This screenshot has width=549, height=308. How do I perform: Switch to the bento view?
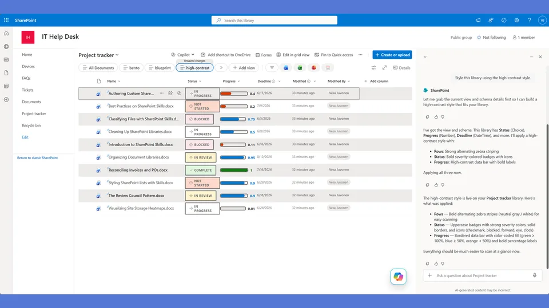click(x=131, y=68)
